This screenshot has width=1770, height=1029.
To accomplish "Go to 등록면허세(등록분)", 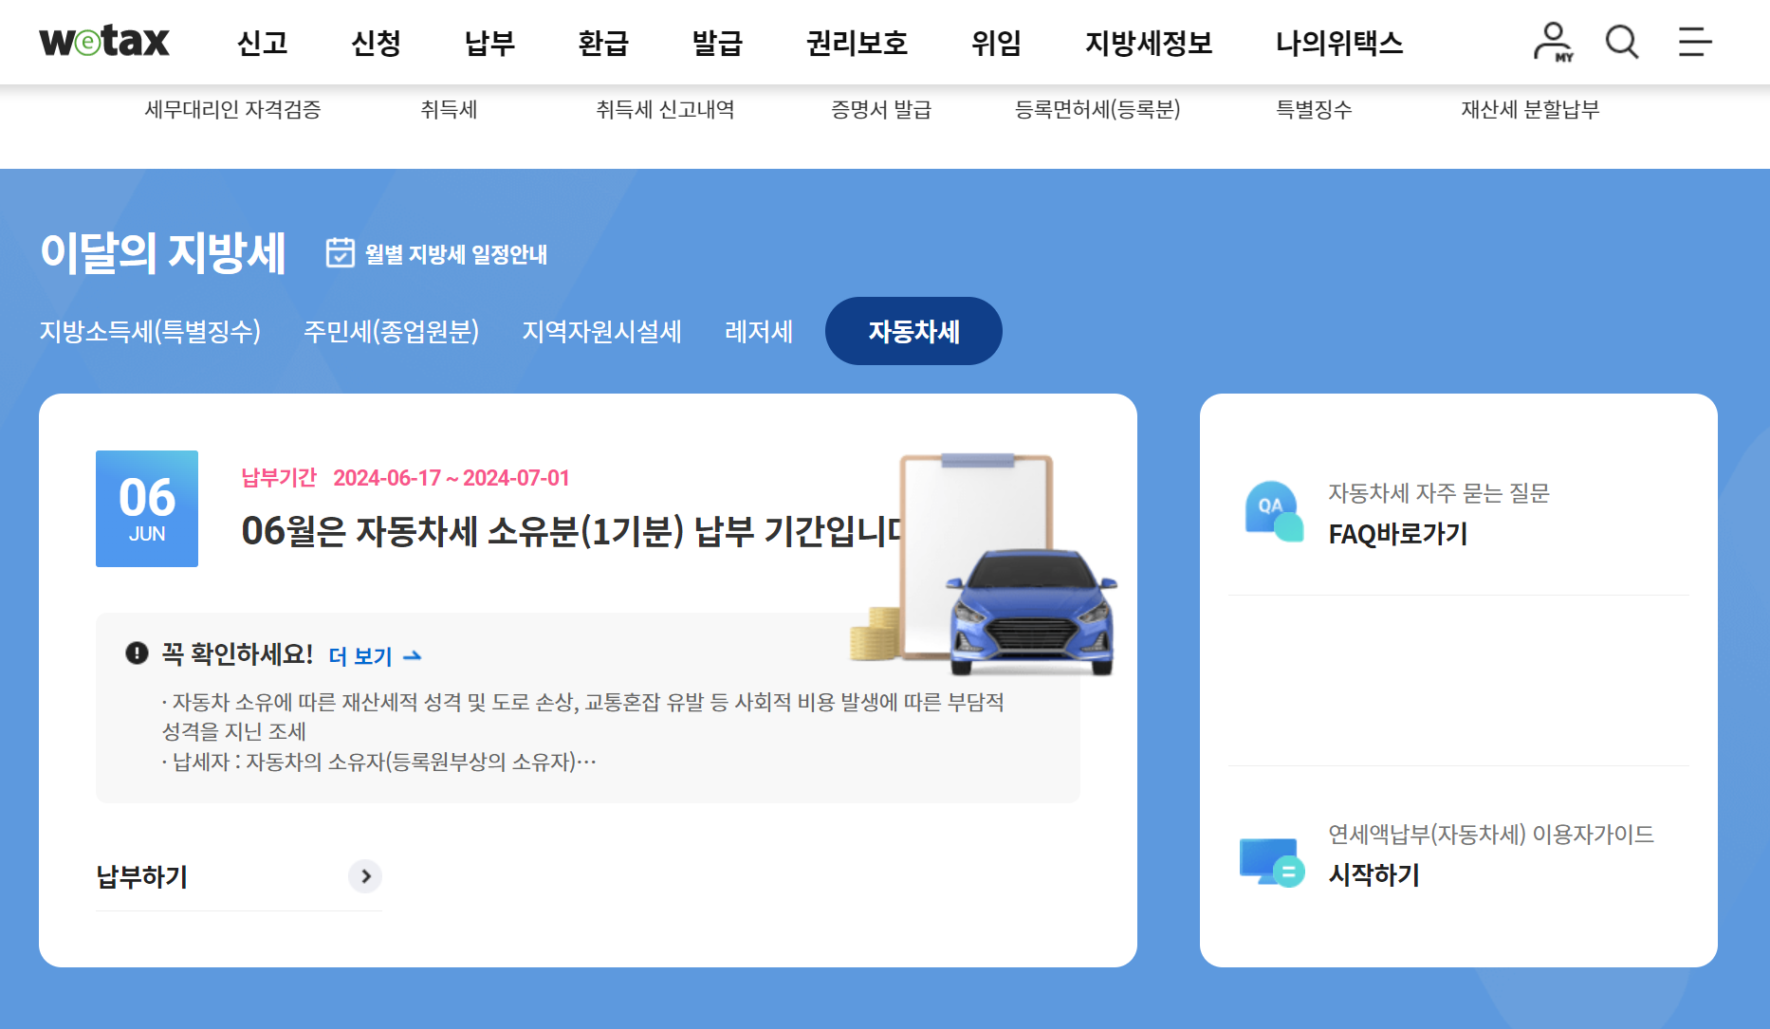I will (1097, 109).
